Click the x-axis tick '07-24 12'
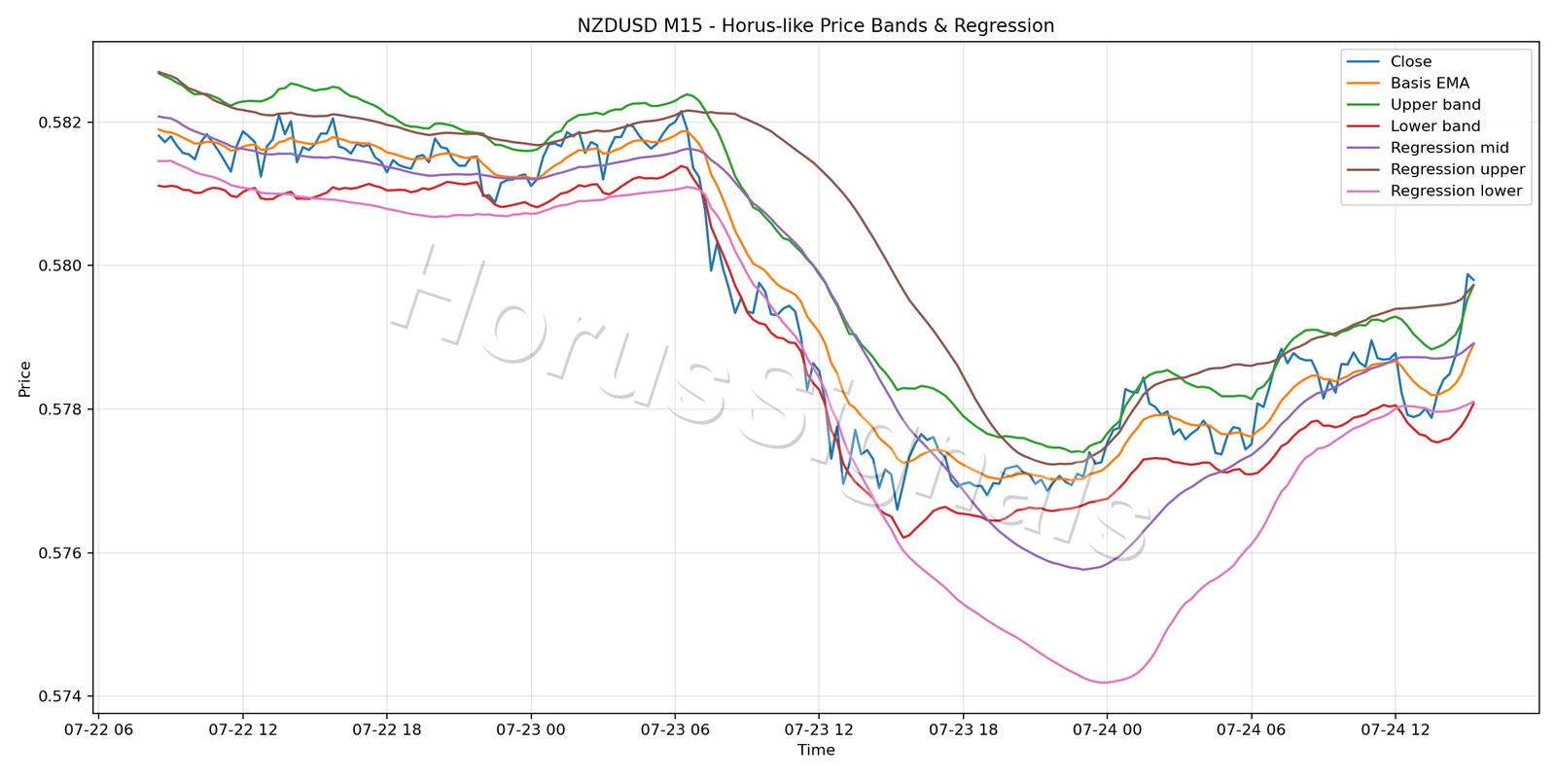Screen dimensions: 1556x778 click(x=1396, y=729)
